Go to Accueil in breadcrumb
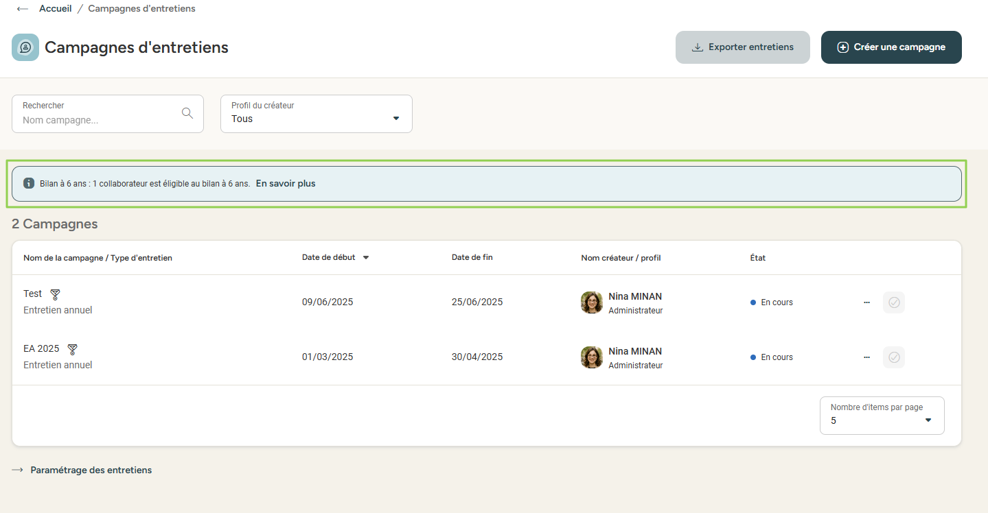Screen dimensions: 988x513 click(55, 9)
